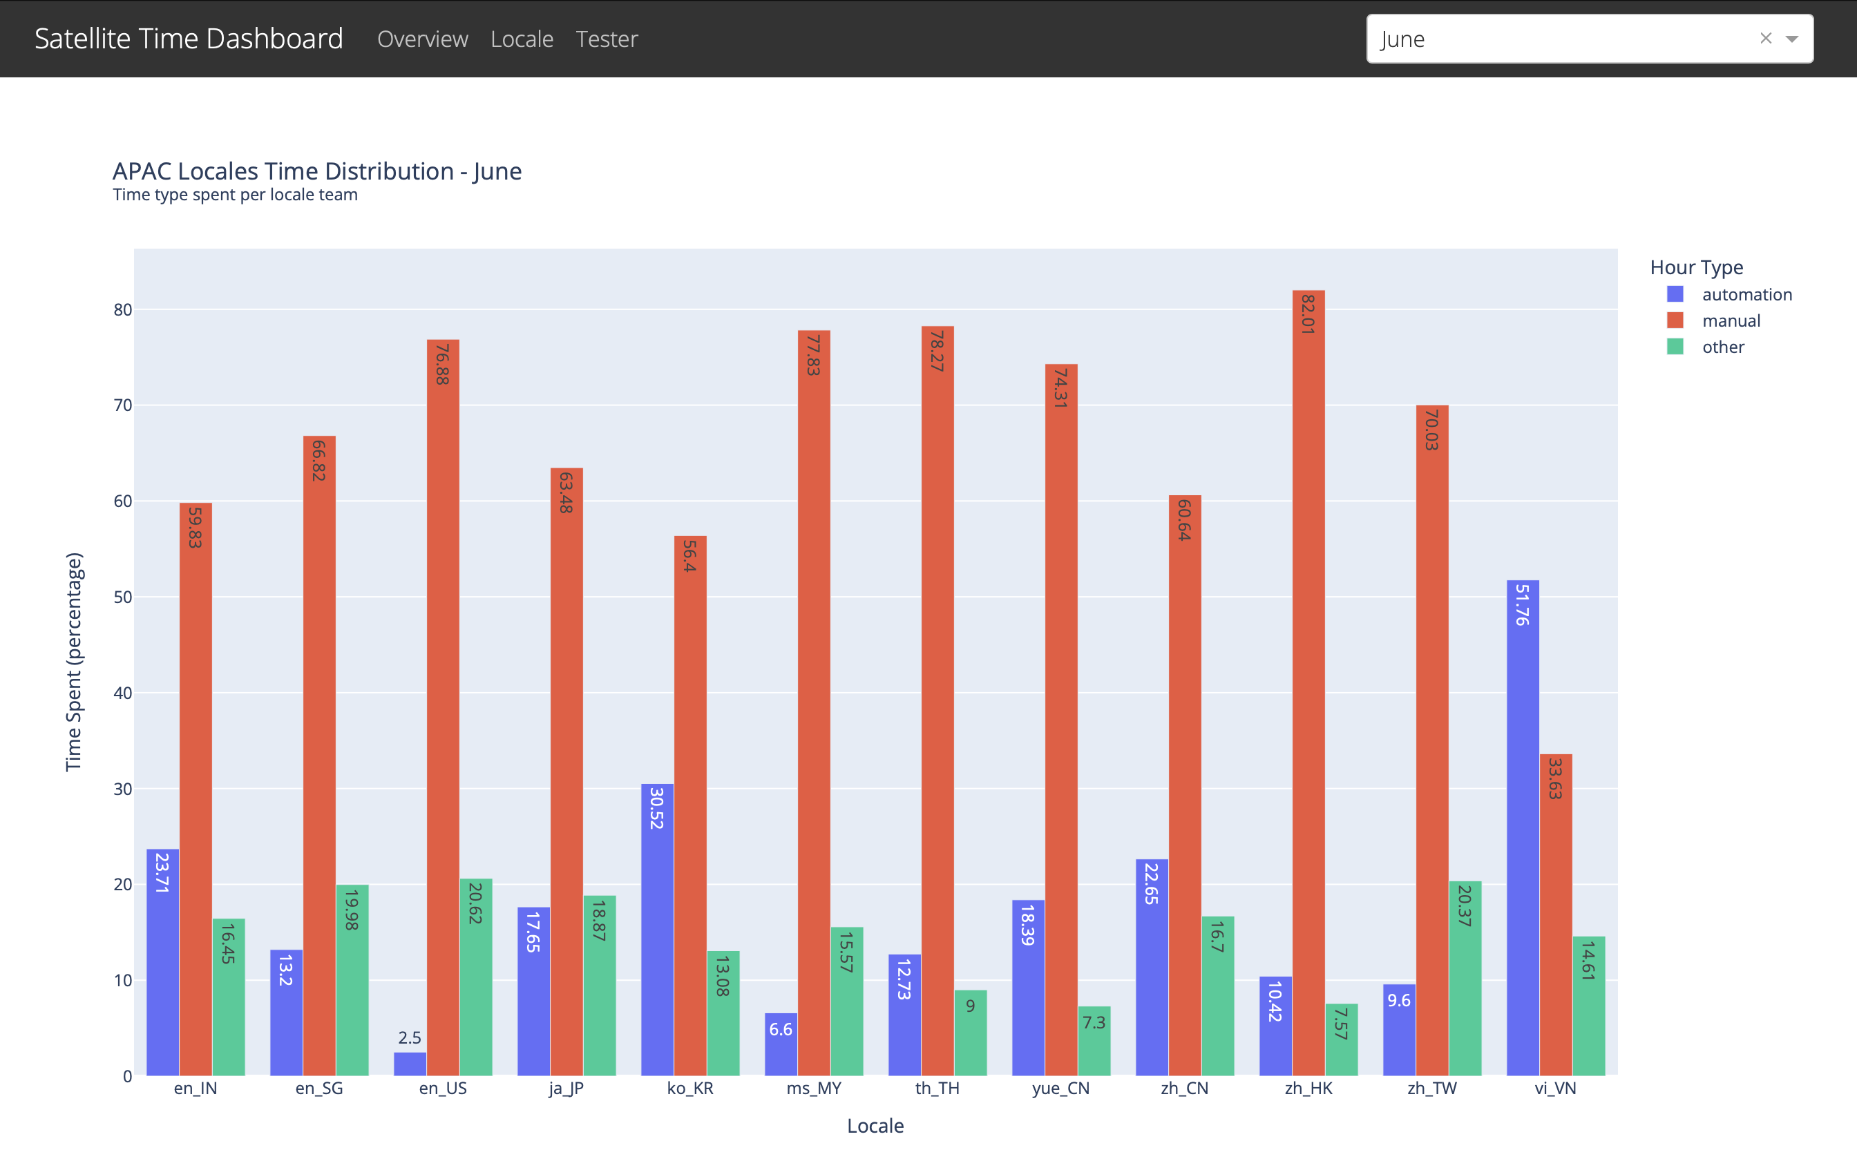Image resolution: width=1857 pixels, height=1170 pixels.
Task: Click the en_US automation bar 2.5
Action: point(410,1064)
